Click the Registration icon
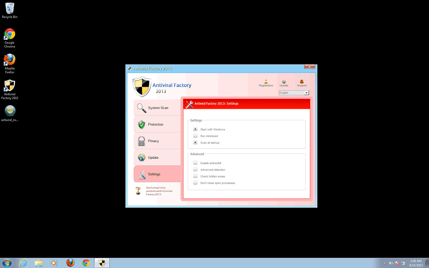Screen dimensions: 429x268 266,83
